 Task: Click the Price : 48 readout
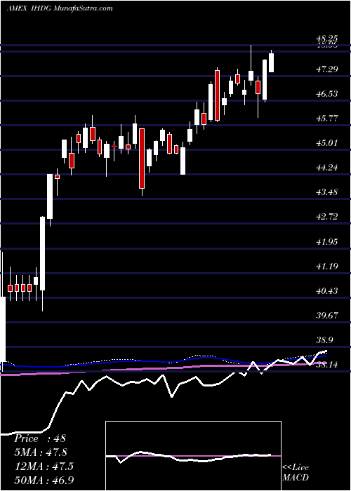[x=40, y=438]
